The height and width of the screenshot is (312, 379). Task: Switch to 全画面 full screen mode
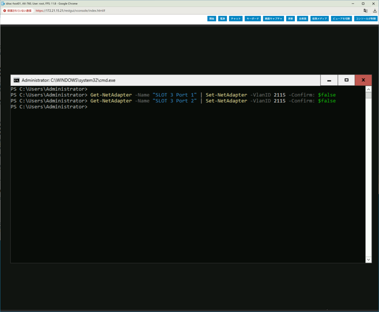click(303, 19)
